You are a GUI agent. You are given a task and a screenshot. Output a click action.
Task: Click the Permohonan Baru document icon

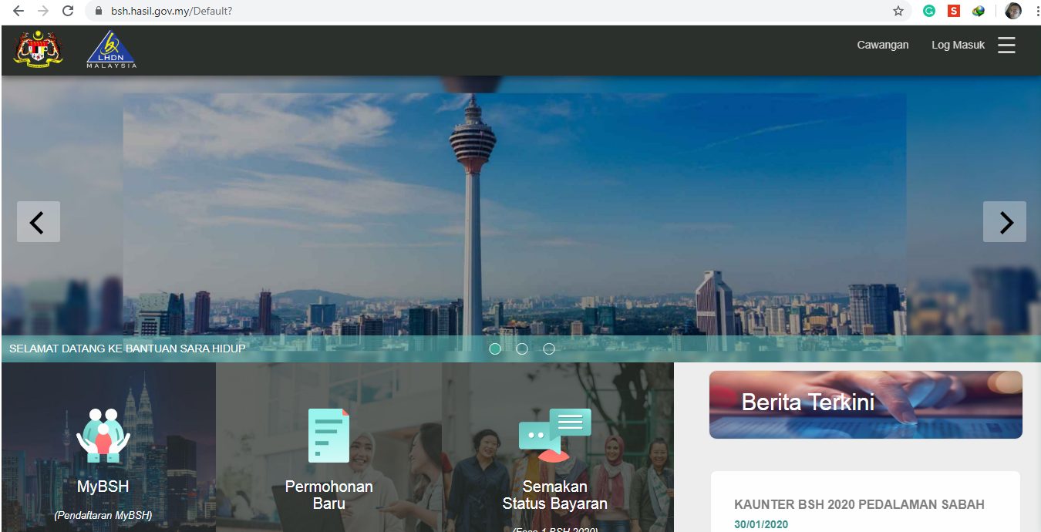click(328, 436)
